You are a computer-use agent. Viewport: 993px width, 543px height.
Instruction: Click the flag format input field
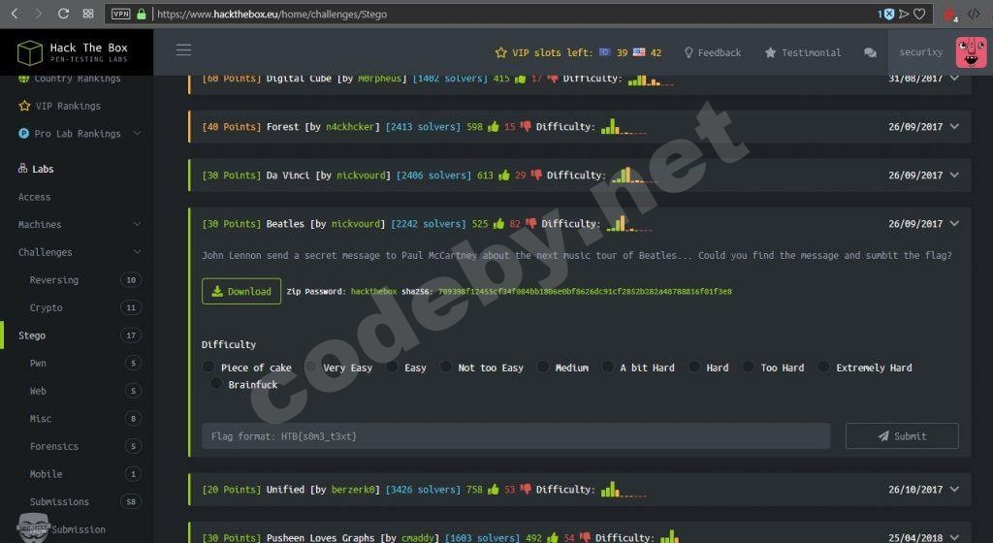516,436
